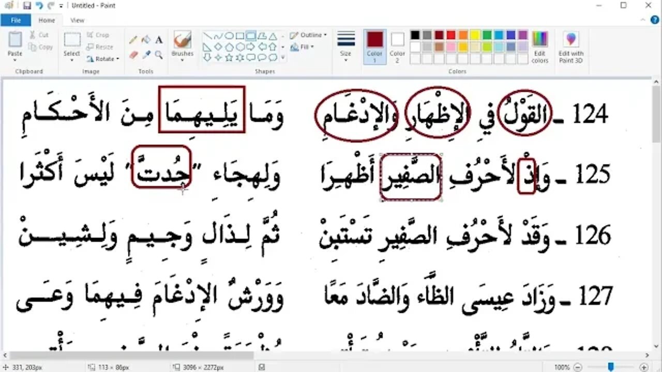Pick the purple color swatch
Image resolution: width=662 pixels, height=372 pixels.
pos(523,35)
